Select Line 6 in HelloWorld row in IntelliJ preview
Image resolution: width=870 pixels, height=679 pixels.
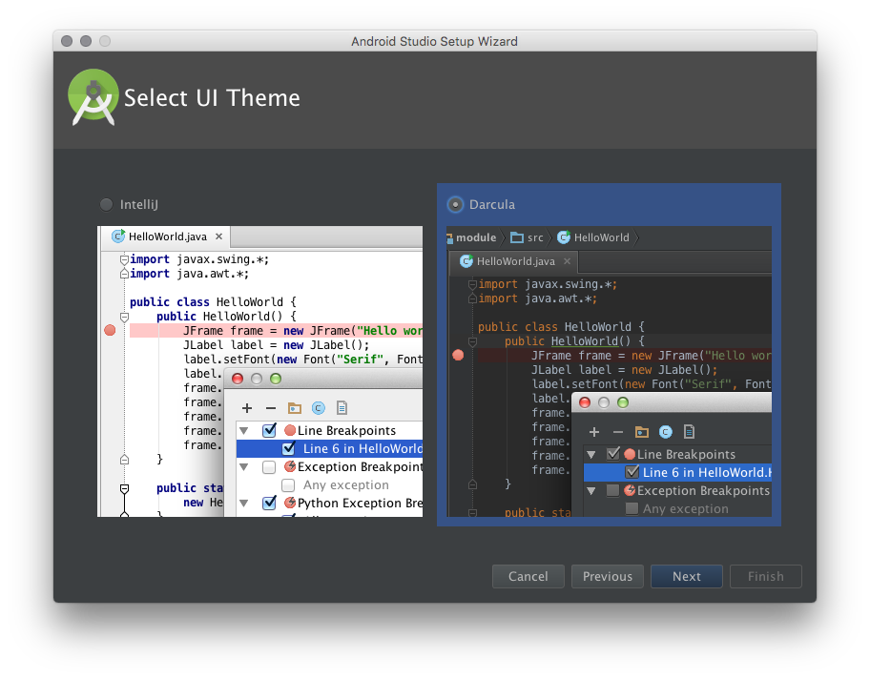coord(329,449)
